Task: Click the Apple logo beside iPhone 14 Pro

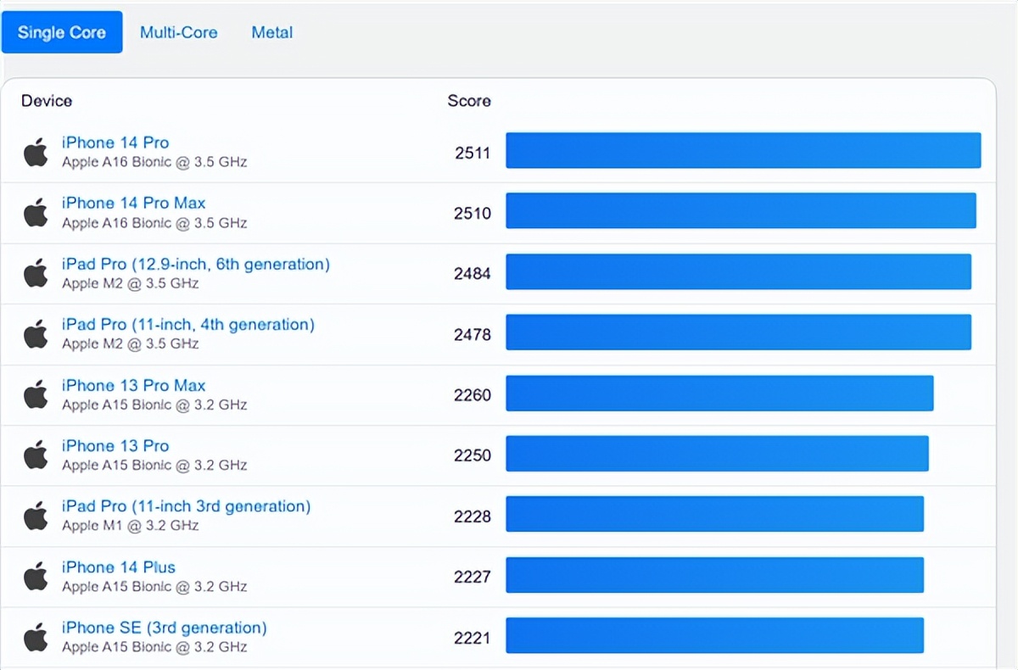Action: coord(35,151)
